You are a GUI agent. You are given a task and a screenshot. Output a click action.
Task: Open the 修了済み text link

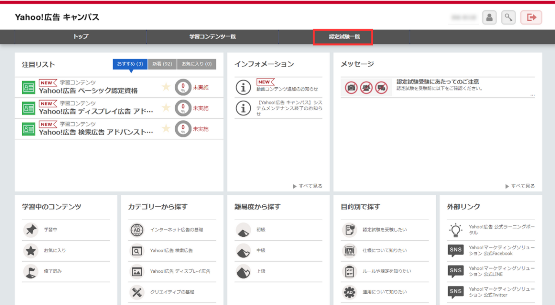pyautogui.click(x=53, y=271)
